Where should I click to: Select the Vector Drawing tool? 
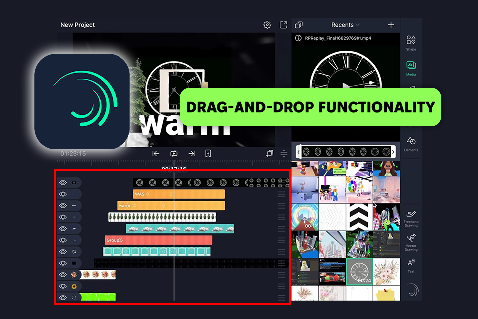coord(411,242)
